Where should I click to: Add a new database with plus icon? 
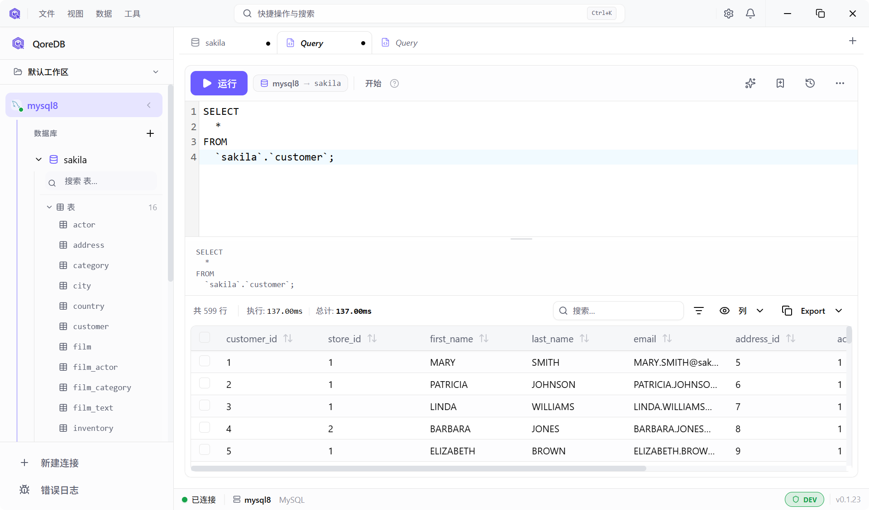click(x=150, y=133)
